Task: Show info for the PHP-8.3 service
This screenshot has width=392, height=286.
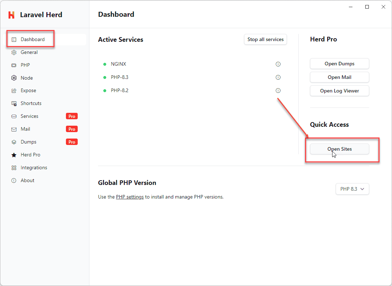Action: tap(278, 77)
